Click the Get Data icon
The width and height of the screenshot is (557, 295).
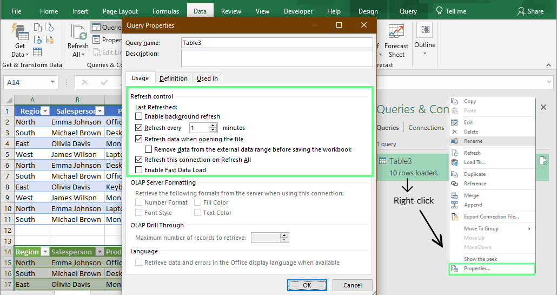pos(19,34)
